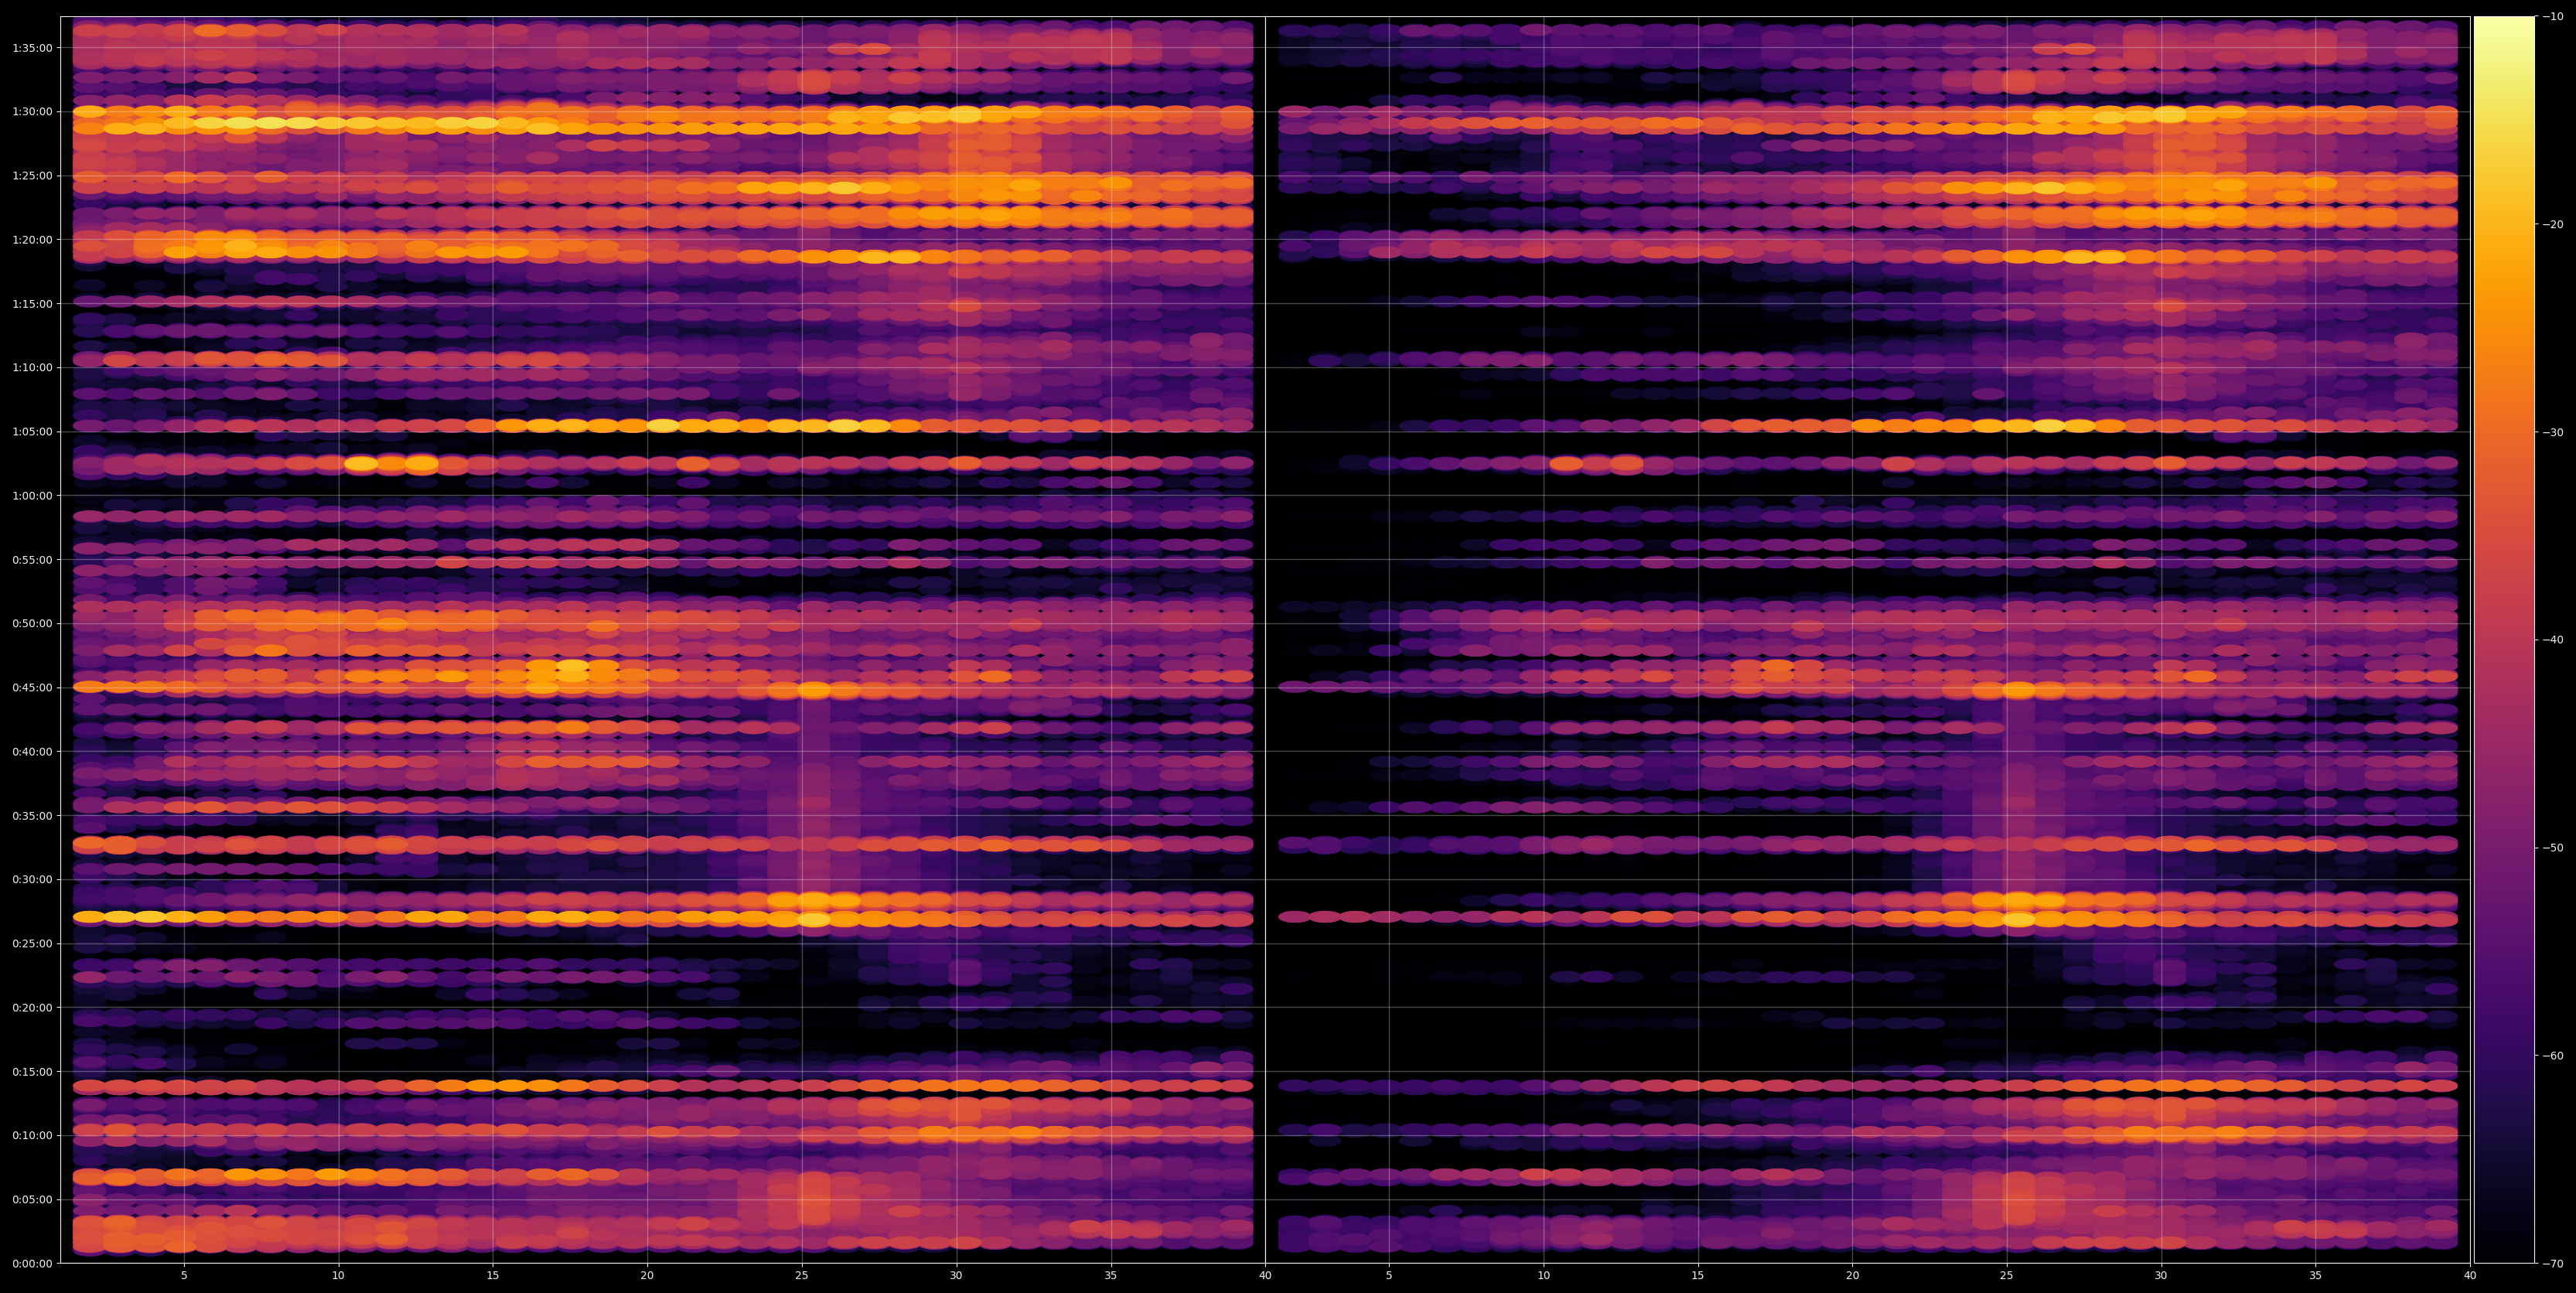The image size is (2576, 1293).
Task: Click x-axis label 25 under left heatmap
Action: (x=802, y=1276)
